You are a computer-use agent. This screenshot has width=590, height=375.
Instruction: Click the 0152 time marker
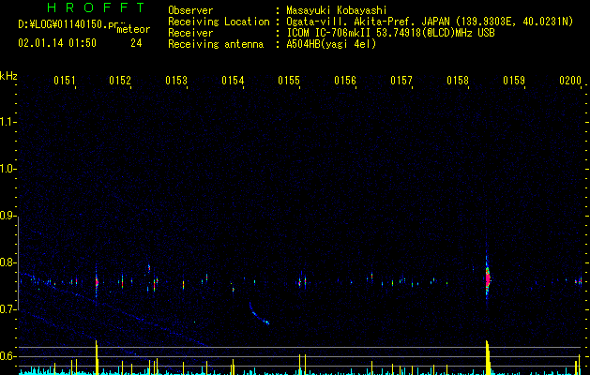120,81
